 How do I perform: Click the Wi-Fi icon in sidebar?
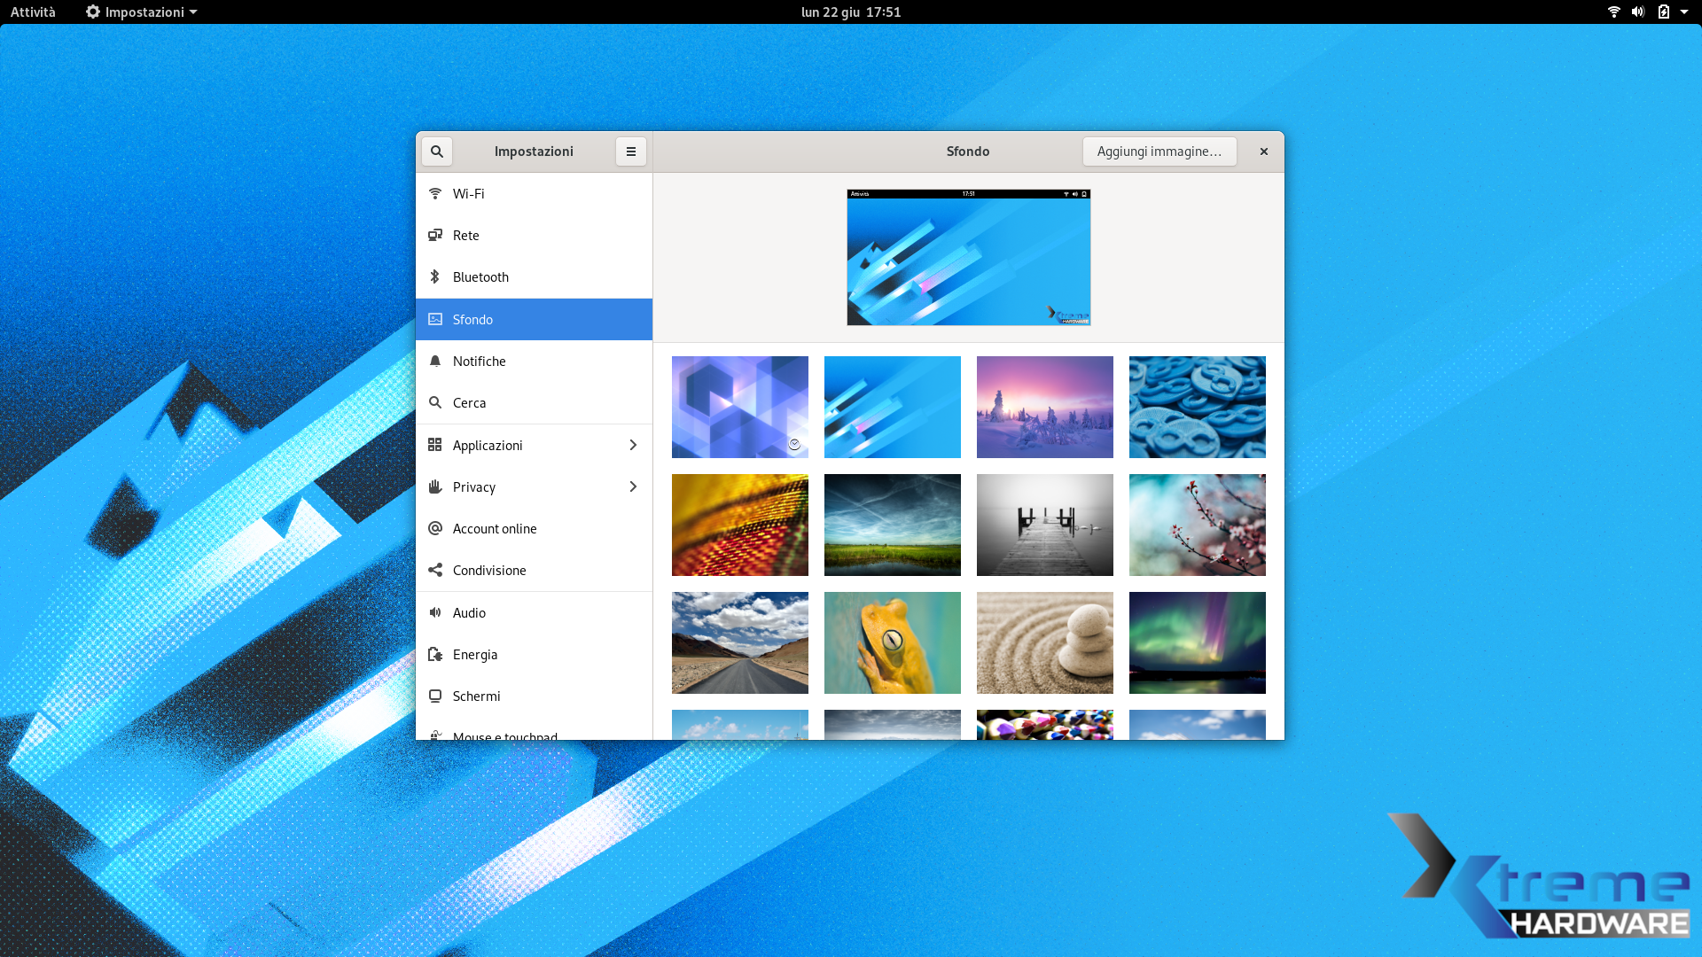[435, 193]
